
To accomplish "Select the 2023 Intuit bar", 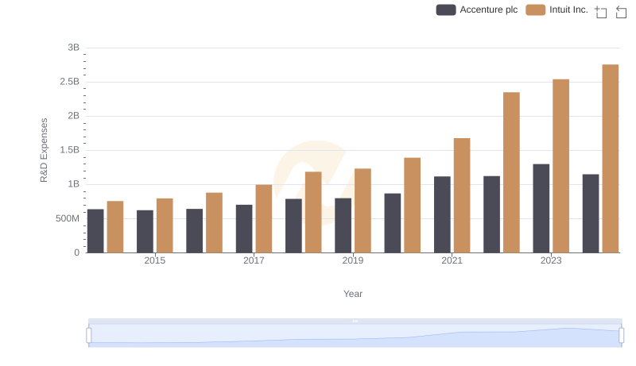I will click(x=560, y=166).
